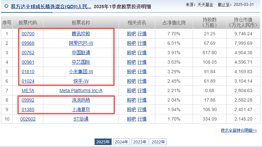This screenshot has height=147, width=262.
Task: Open 行情 link in the Meta Platforms row
Action: [x=142, y=90]
